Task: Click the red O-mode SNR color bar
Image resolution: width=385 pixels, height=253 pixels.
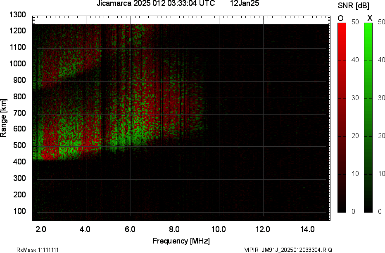Action: [x=342, y=117]
